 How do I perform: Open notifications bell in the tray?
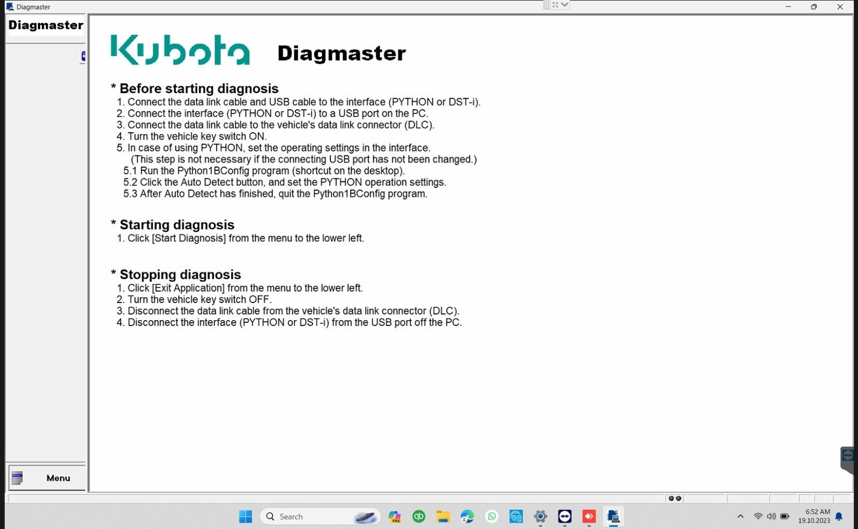point(839,517)
